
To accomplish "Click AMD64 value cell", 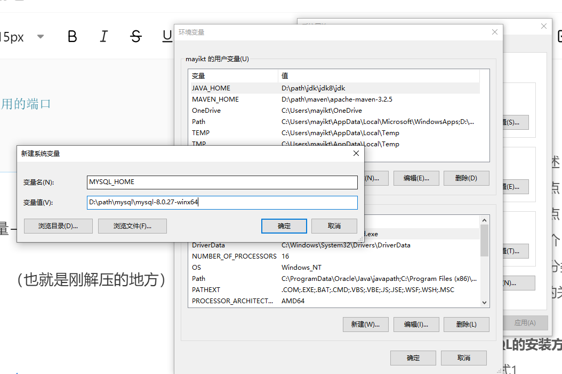I will [293, 301].
